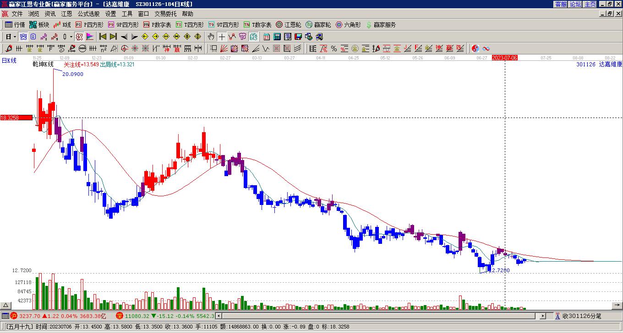Open the 板块 (sectors) panel
623x333 pixels.
[x=39, y=25]
